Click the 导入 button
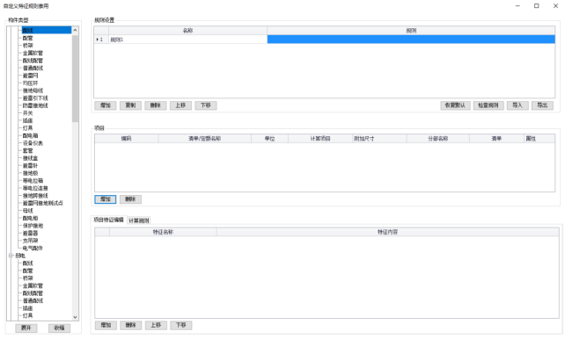This screenshot has height=339, width=565. coord(517,105)
